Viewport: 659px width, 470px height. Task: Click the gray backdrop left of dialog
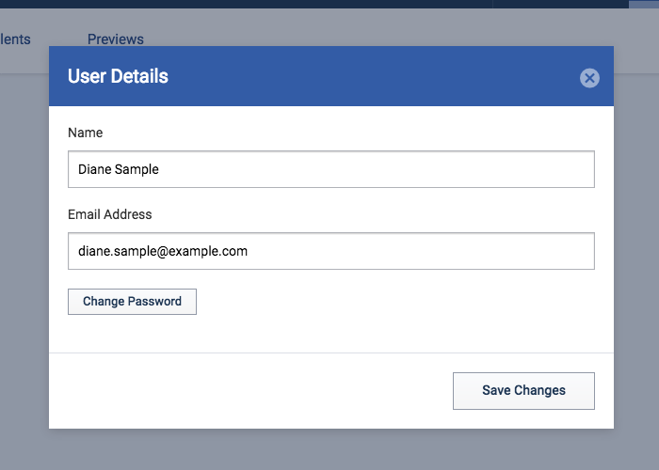coord(24,252)
